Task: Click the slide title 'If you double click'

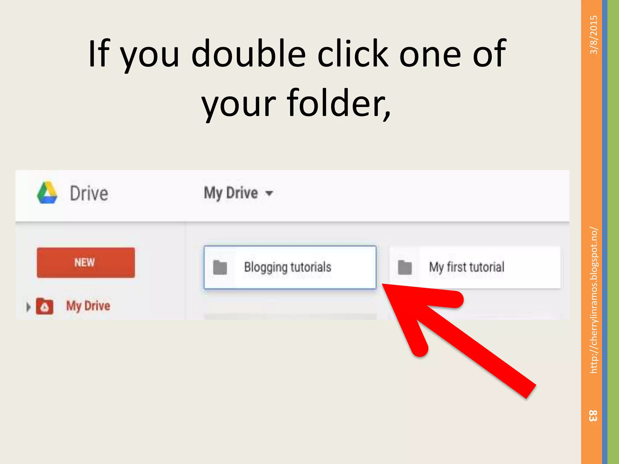Action: (297, 79)
